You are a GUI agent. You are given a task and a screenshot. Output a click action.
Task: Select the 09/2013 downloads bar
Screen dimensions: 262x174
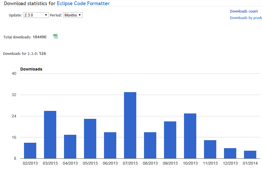point(170,140)
